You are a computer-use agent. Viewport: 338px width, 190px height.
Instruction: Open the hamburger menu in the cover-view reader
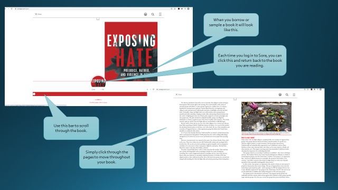(x=160, y=14)
